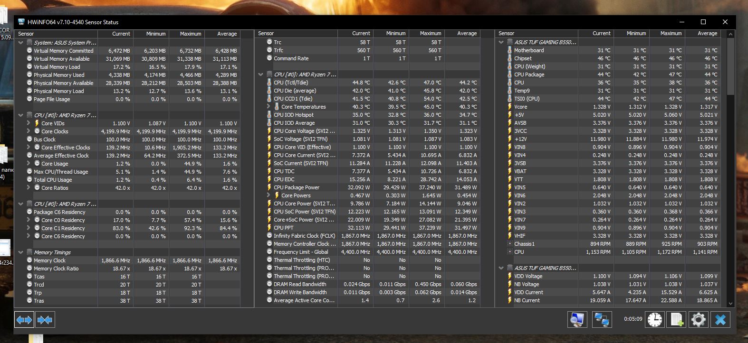This screenshot has width=748, height=343.
Task: Expand the Core Ratios subtree
Action: tap(29, 188)
